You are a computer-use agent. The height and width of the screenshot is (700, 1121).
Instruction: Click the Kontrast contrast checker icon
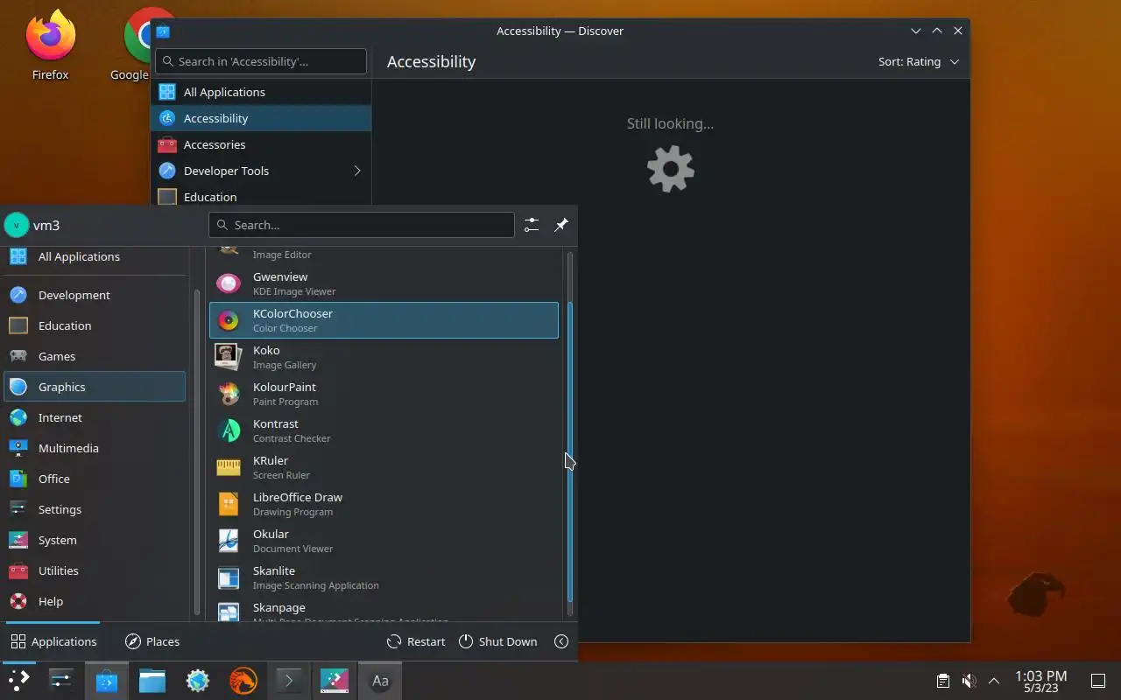229,430
